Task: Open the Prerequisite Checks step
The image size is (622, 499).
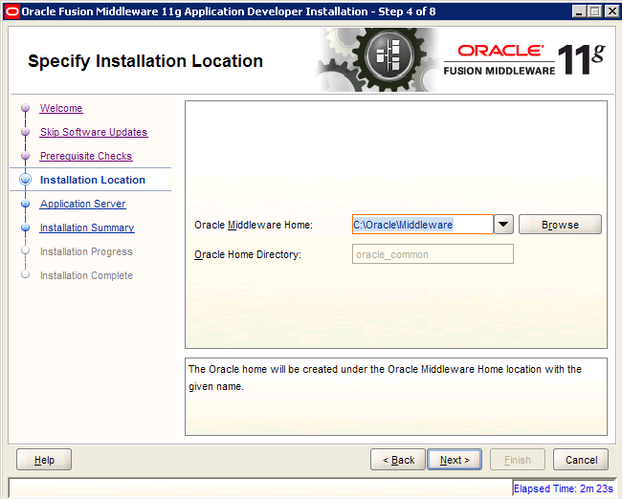Action: pos(86,156)
